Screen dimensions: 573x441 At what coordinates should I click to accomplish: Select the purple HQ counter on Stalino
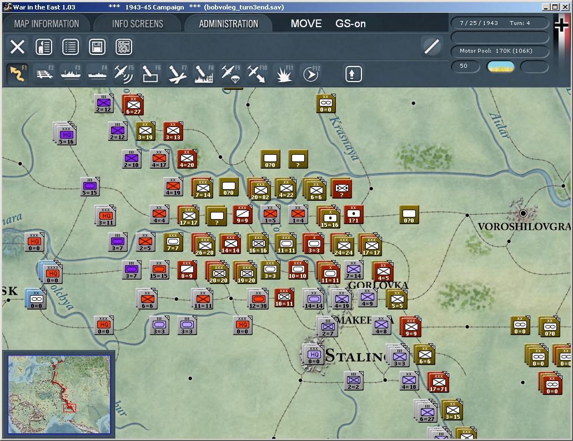pos(313,355)
